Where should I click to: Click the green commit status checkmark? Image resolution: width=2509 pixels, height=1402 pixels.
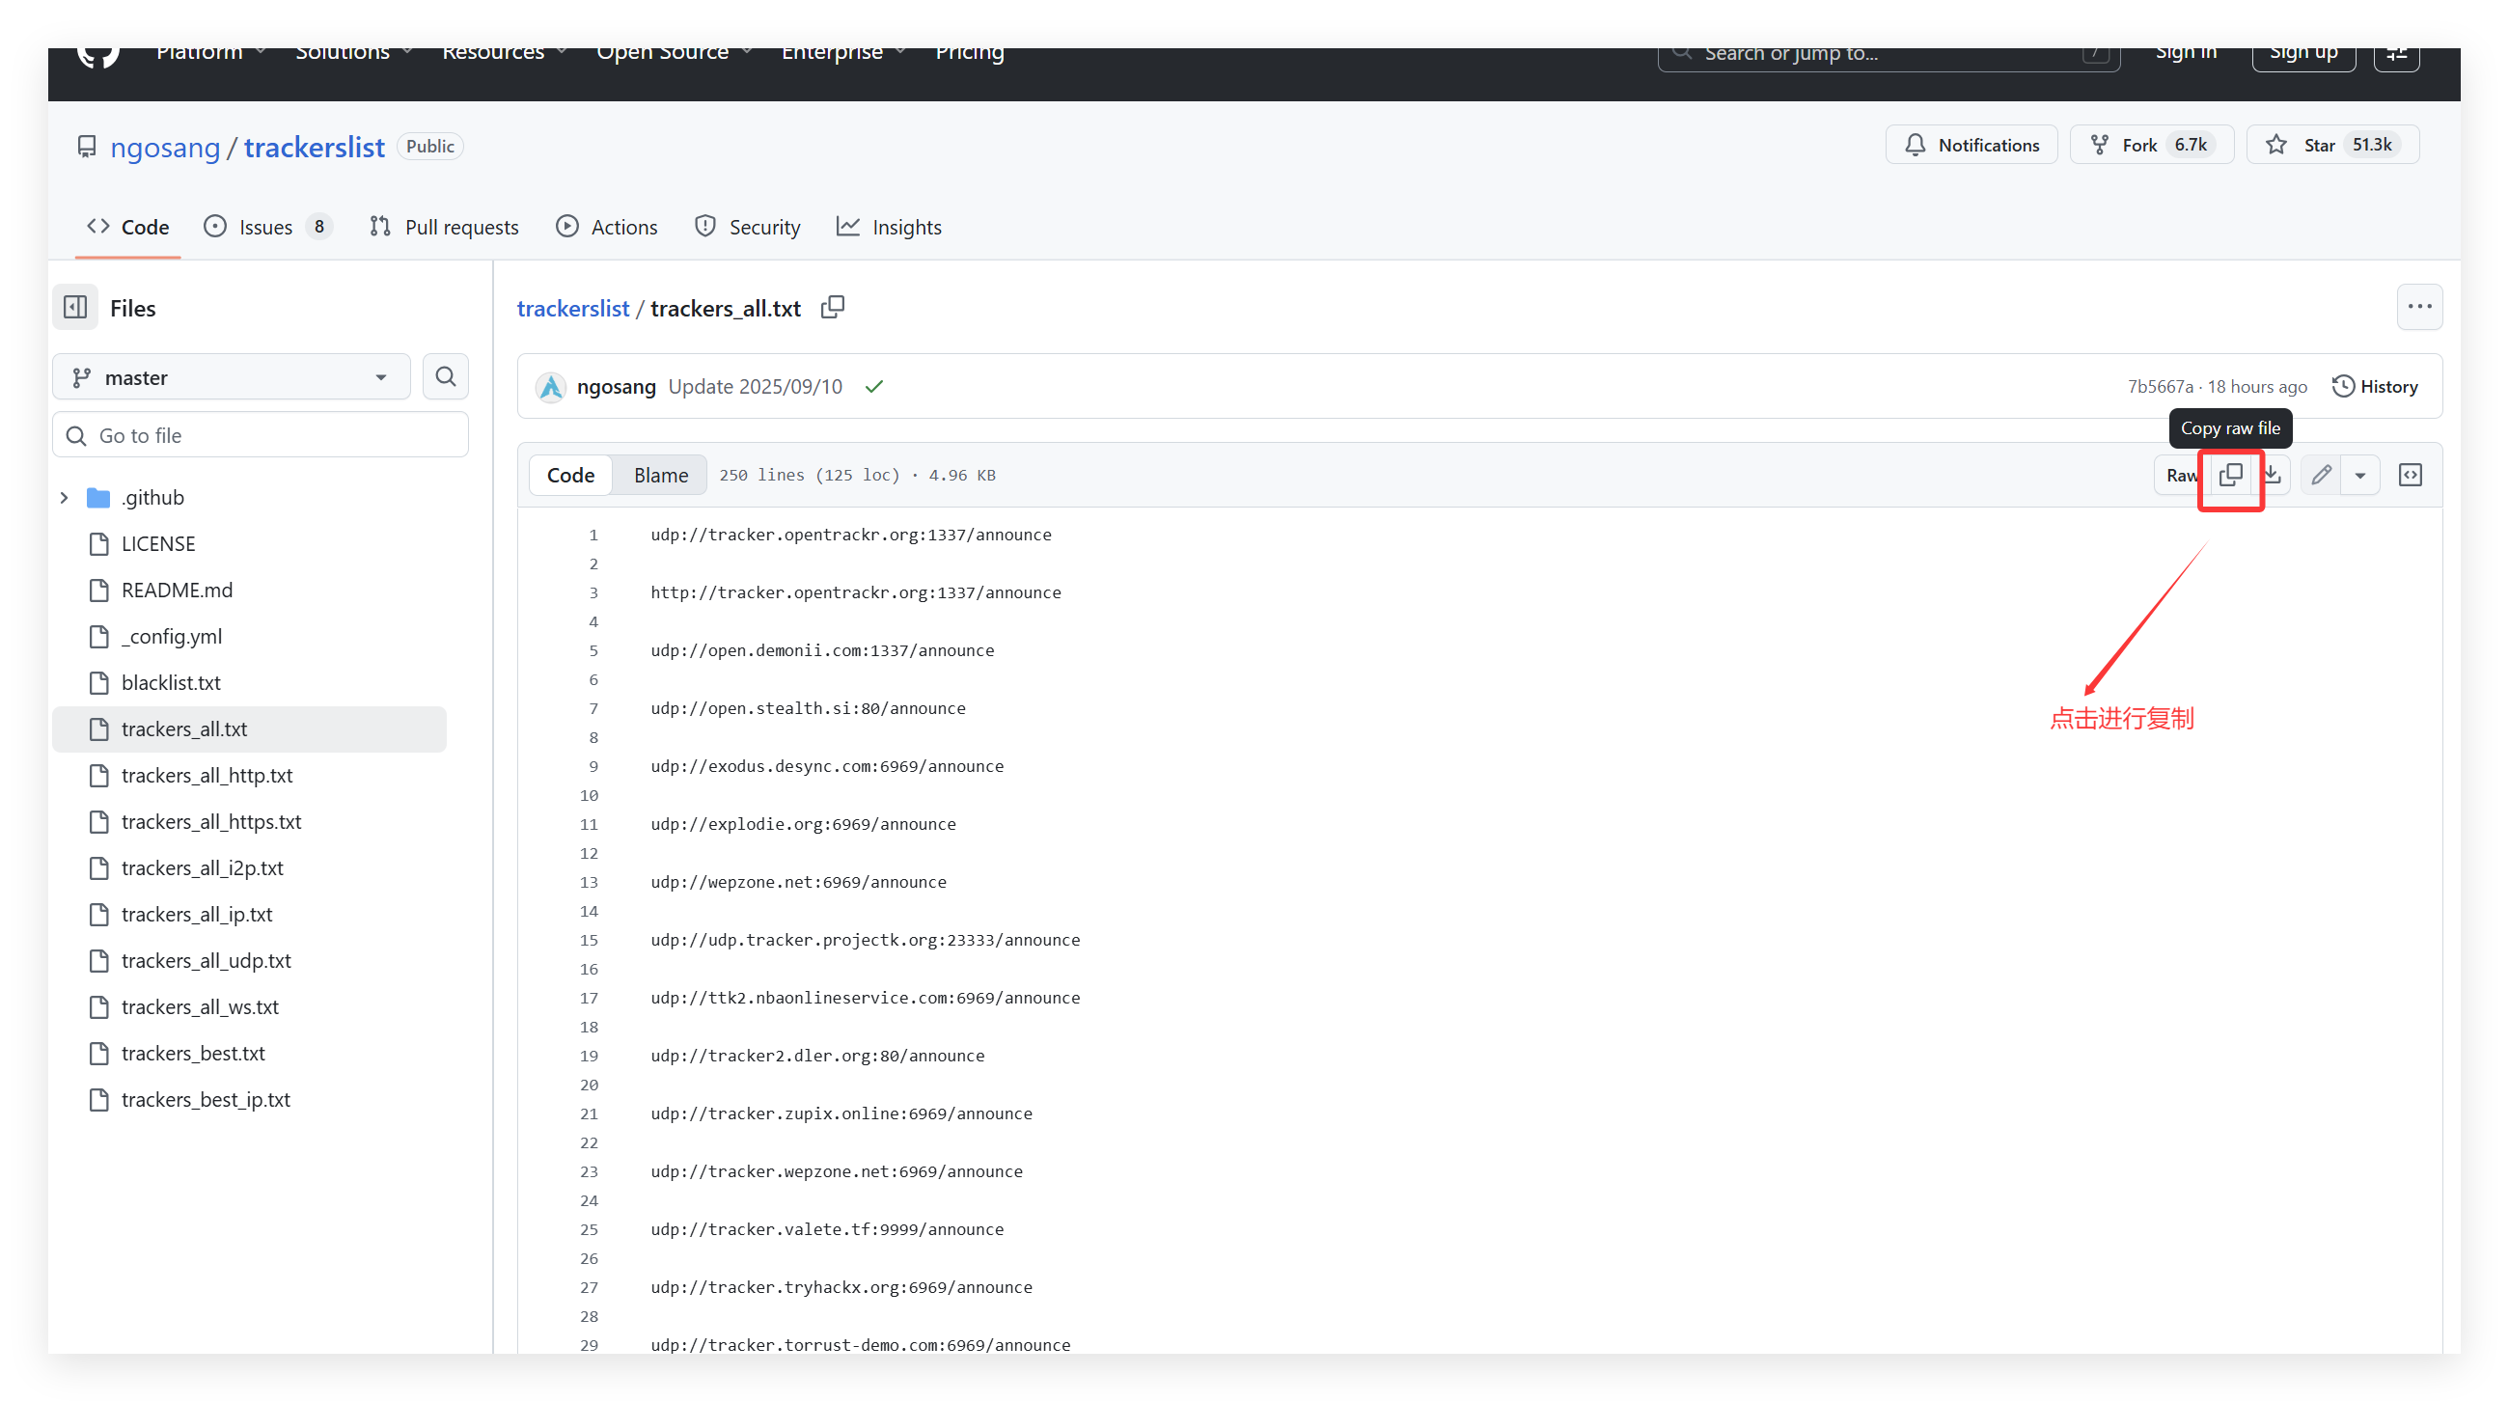tap(873, 387)
